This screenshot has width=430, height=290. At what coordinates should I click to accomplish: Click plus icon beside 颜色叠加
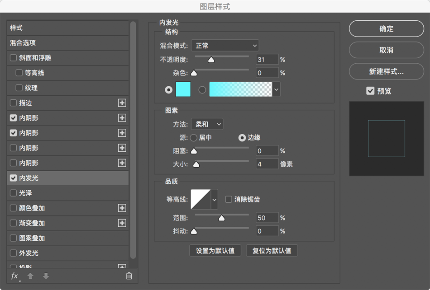(x=122, y=208)
